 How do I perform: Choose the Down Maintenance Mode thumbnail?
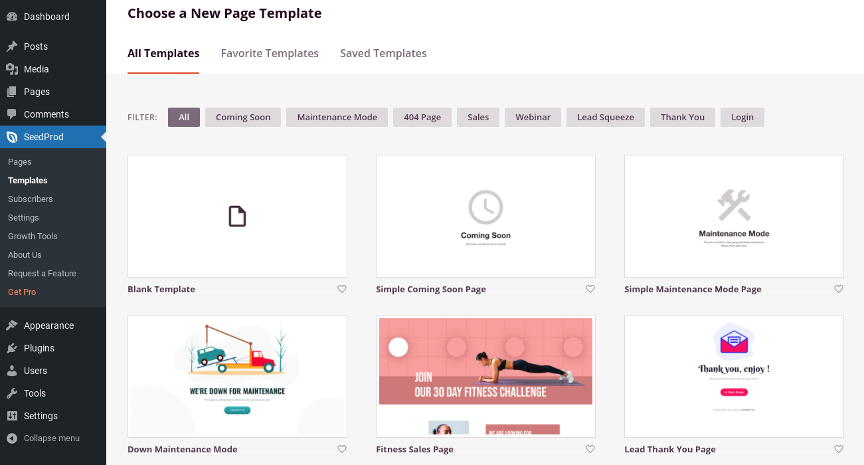pyautogui.click(x=237, y=376)
